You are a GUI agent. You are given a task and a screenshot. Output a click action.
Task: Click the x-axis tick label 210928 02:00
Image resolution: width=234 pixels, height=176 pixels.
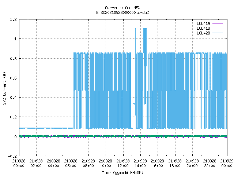[36, 164]
